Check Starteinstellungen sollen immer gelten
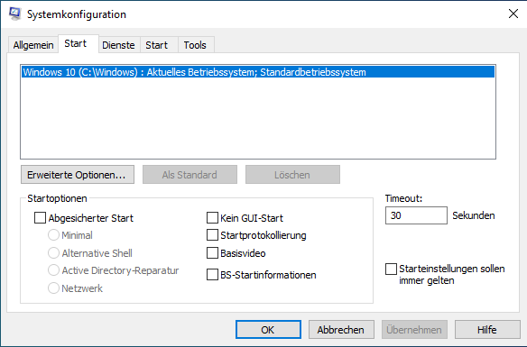This screenshot has height=347, width=527. [391, 269]
